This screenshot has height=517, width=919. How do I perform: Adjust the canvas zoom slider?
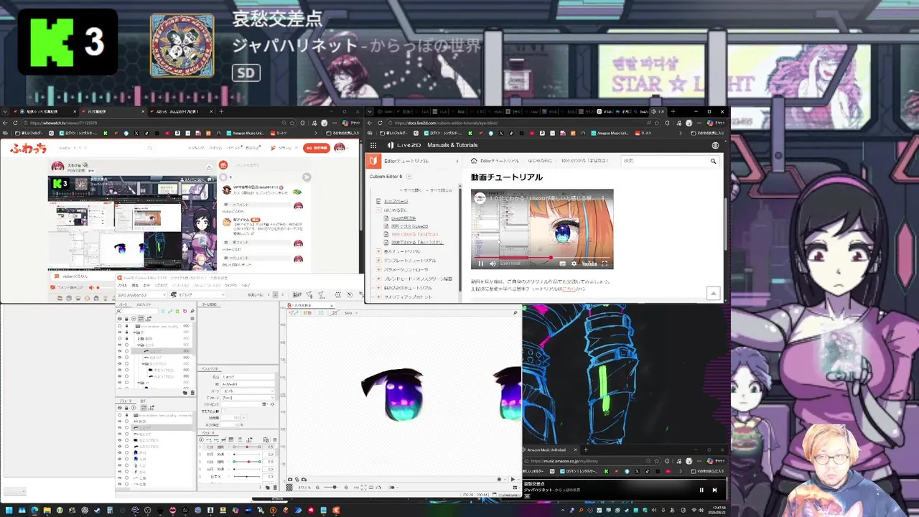coord(331,488)
